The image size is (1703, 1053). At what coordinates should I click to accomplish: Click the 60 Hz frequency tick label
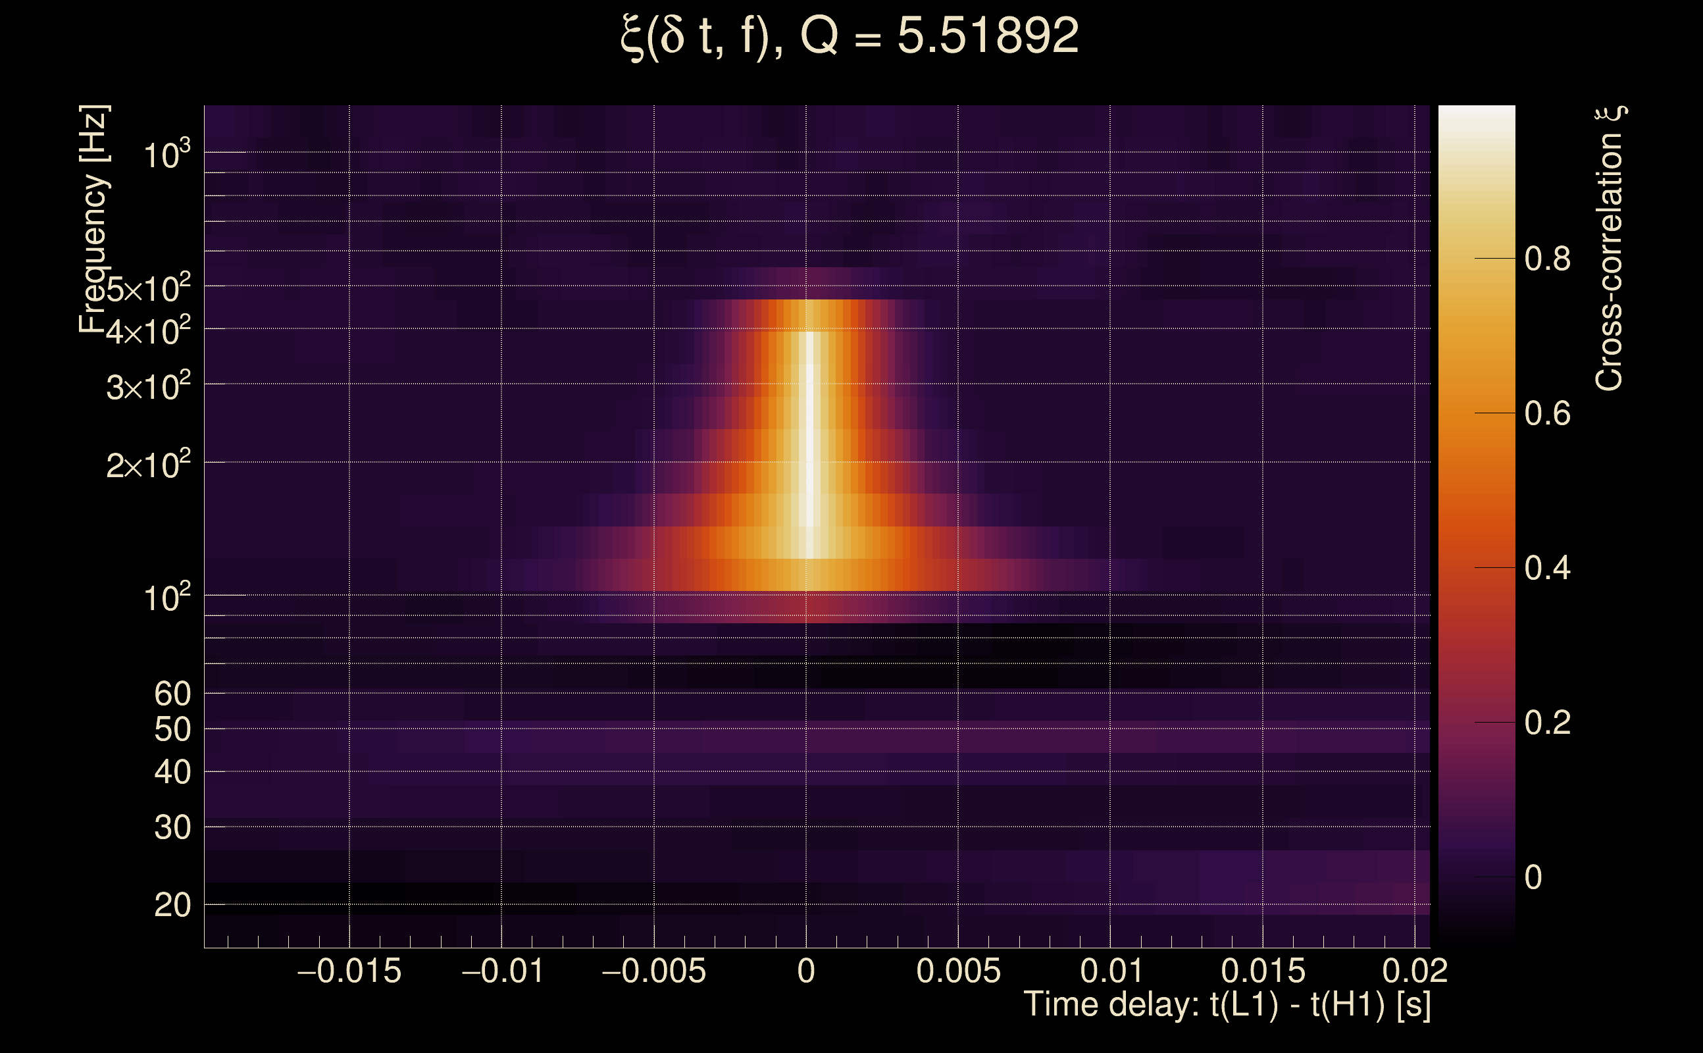coord(172,694)
